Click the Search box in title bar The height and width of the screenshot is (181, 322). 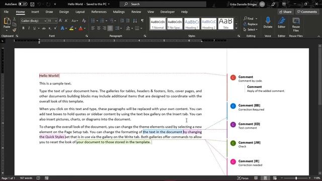pos(163,4)
